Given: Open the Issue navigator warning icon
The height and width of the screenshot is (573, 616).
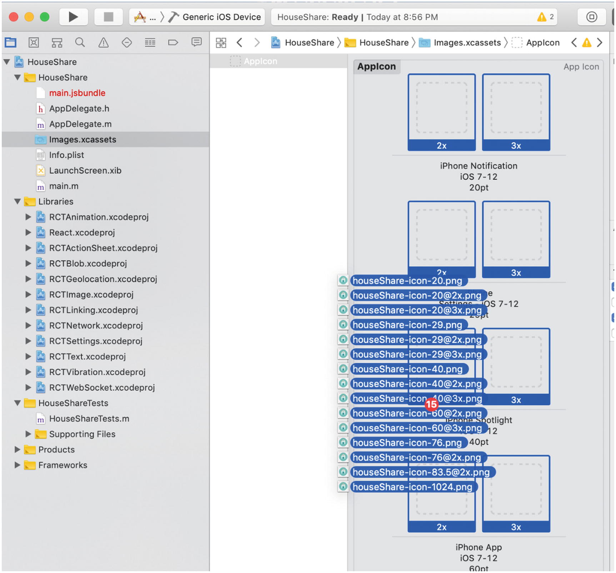Looking at the screenshot, I should [x=103, y=42].
